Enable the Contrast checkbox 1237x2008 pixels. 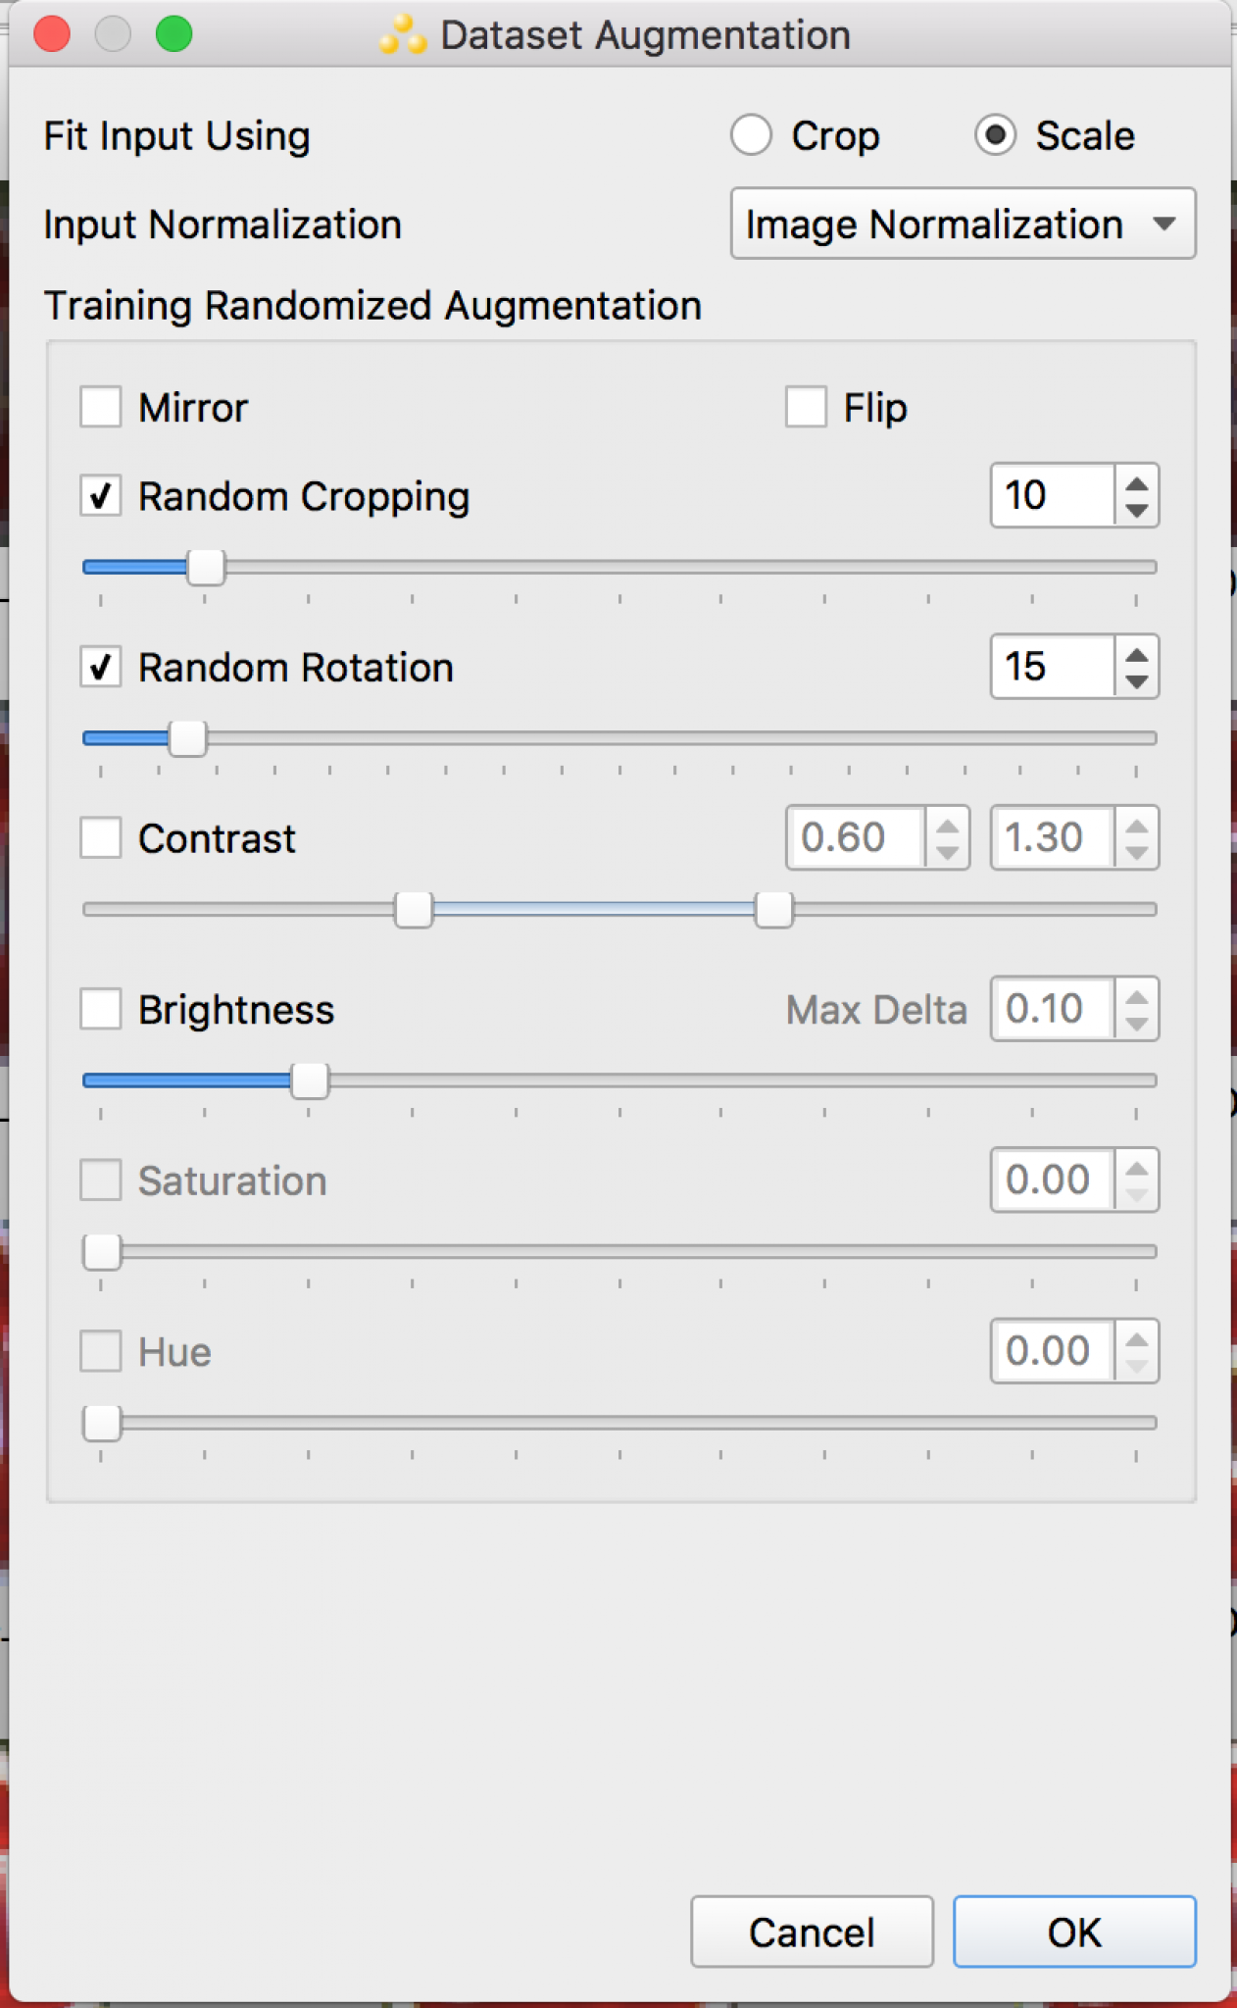coord(101,838)
